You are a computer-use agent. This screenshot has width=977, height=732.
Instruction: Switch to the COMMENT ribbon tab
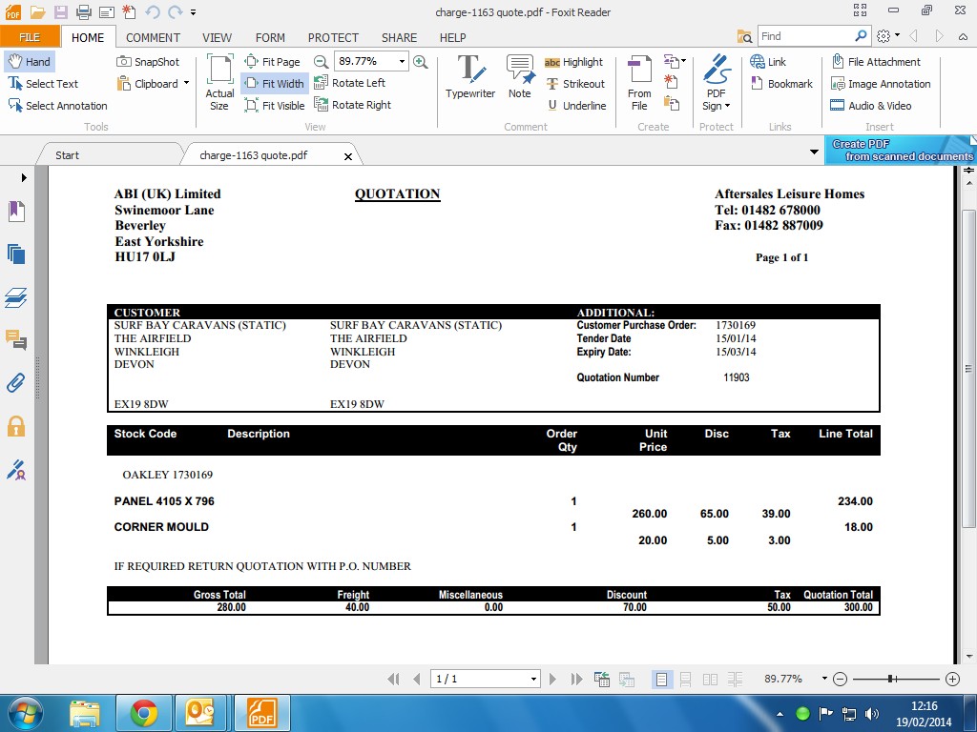coord(153,37)
